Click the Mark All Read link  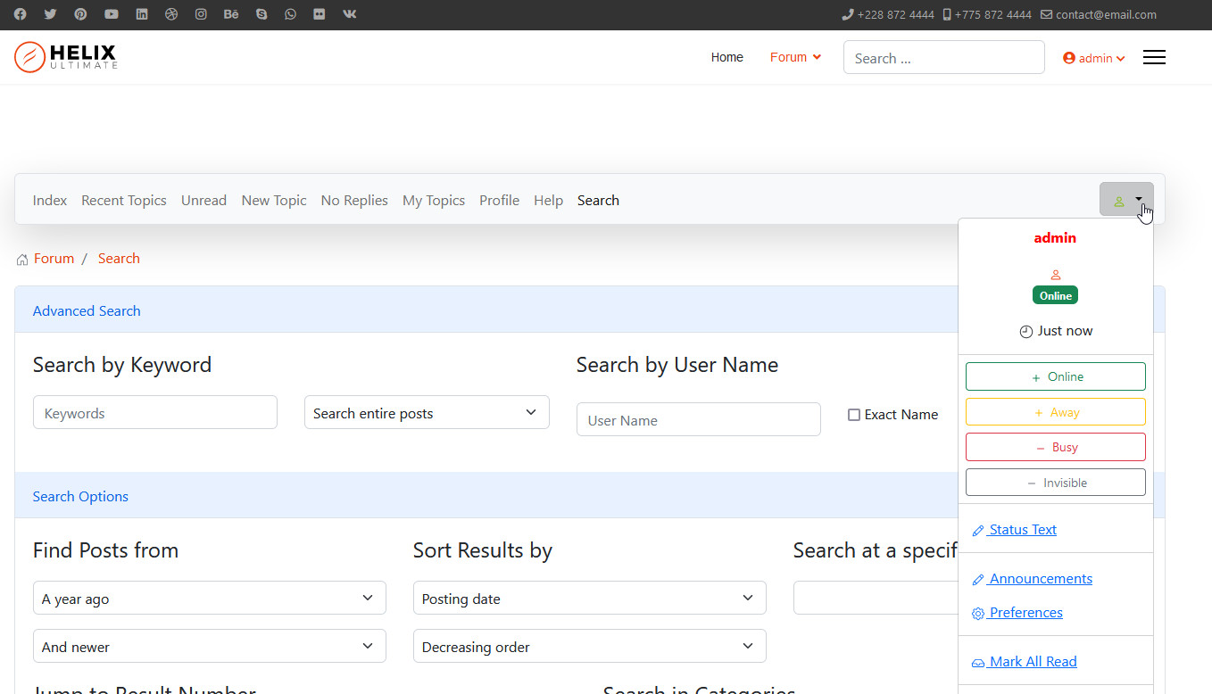pyautogui.click(x=1033, y=662)
